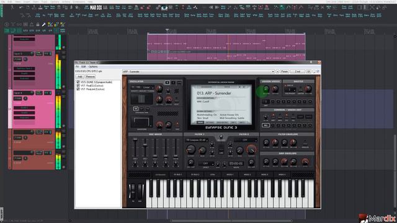397x223 pixels.
Task: Click the OSC 2 fader in Osc Mixer
Action: point(145,145)
